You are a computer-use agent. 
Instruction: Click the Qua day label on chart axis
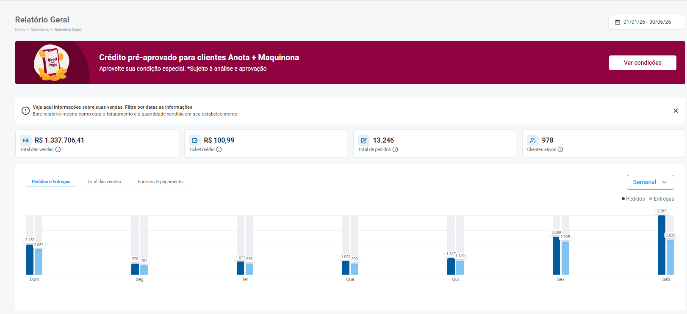coord(350,280)
